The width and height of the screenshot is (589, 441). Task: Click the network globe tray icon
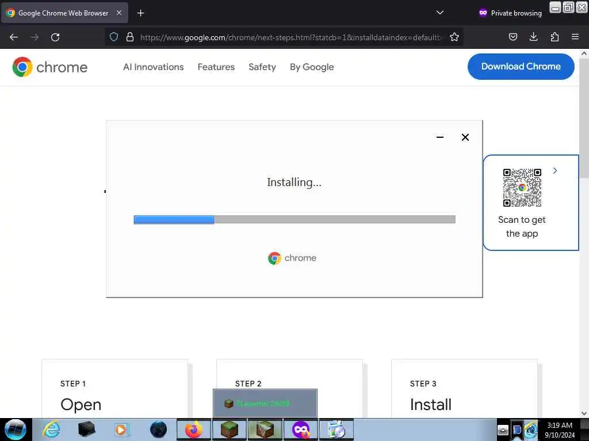coord(531,430)
